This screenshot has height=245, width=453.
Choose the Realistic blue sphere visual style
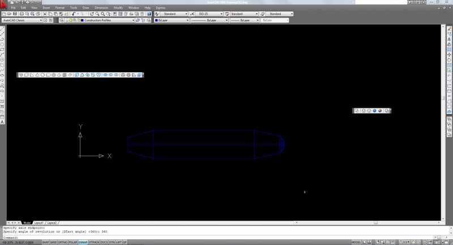tap(374, 111)
